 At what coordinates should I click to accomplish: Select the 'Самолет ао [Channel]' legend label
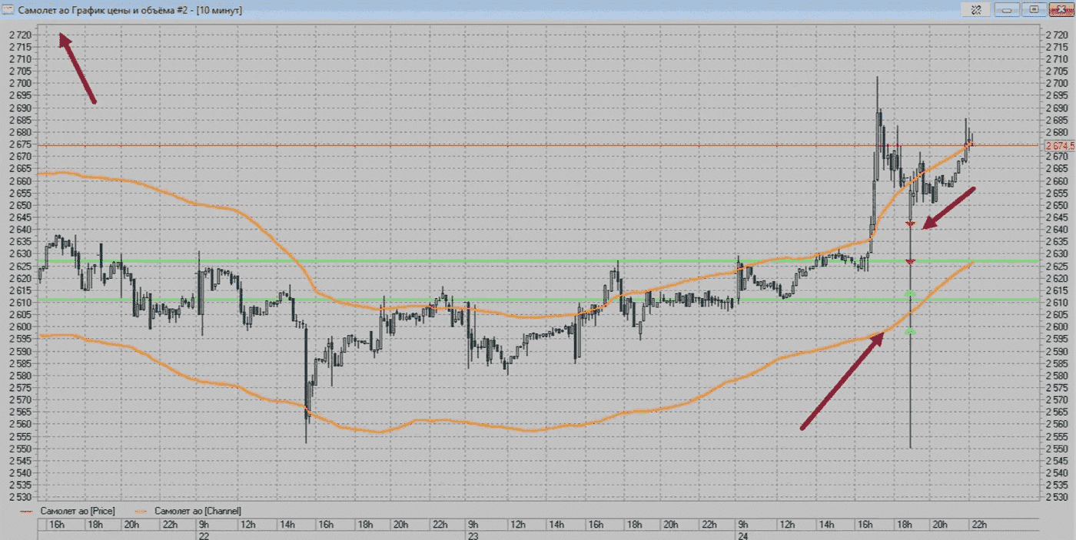[198, 511]
